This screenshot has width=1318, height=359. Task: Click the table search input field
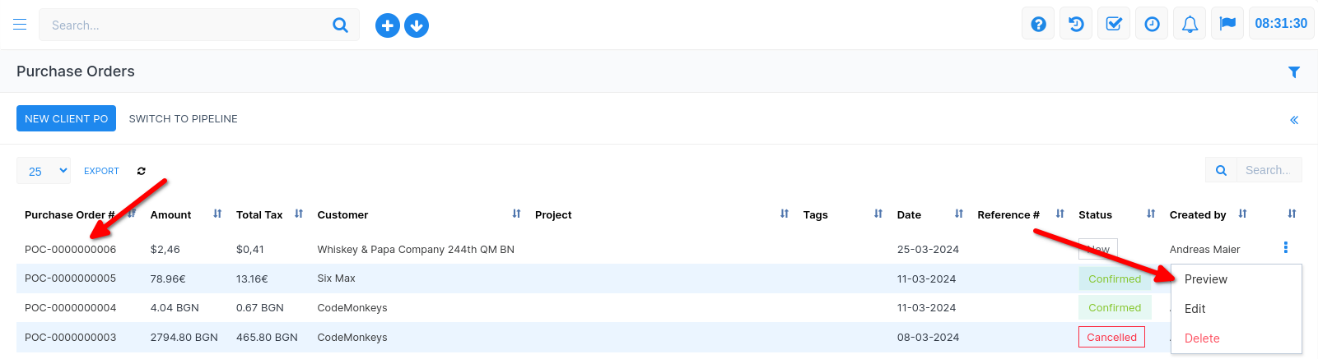1268,170
